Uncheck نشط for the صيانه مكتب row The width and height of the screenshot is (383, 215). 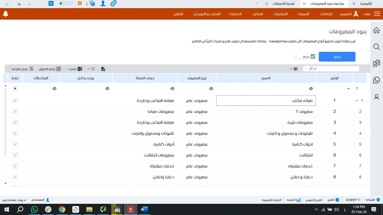[x=15, y=100]
